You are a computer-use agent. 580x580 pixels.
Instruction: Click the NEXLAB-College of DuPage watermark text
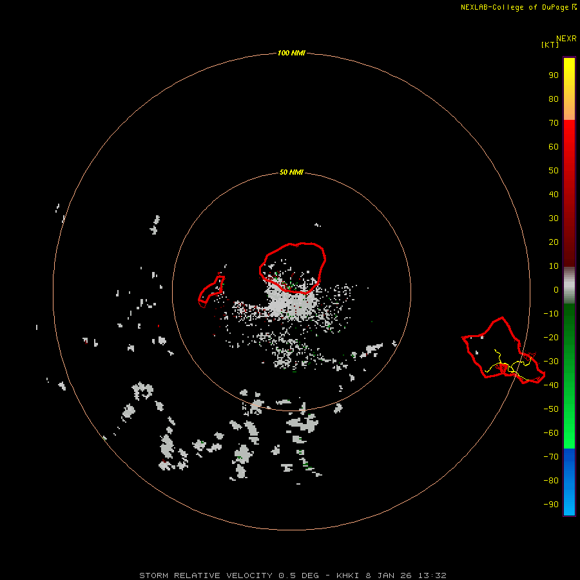click(519, 7)
